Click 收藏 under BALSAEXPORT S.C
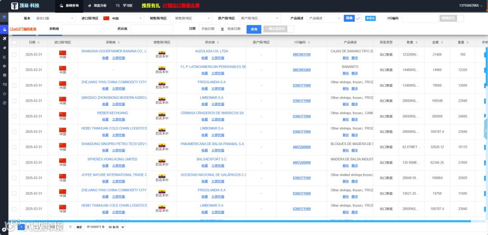The width and height of the screenshot is (488, 235). point(205,166)
